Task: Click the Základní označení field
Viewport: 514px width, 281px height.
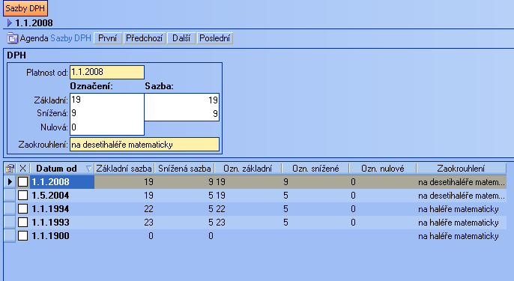Action: 107,100
